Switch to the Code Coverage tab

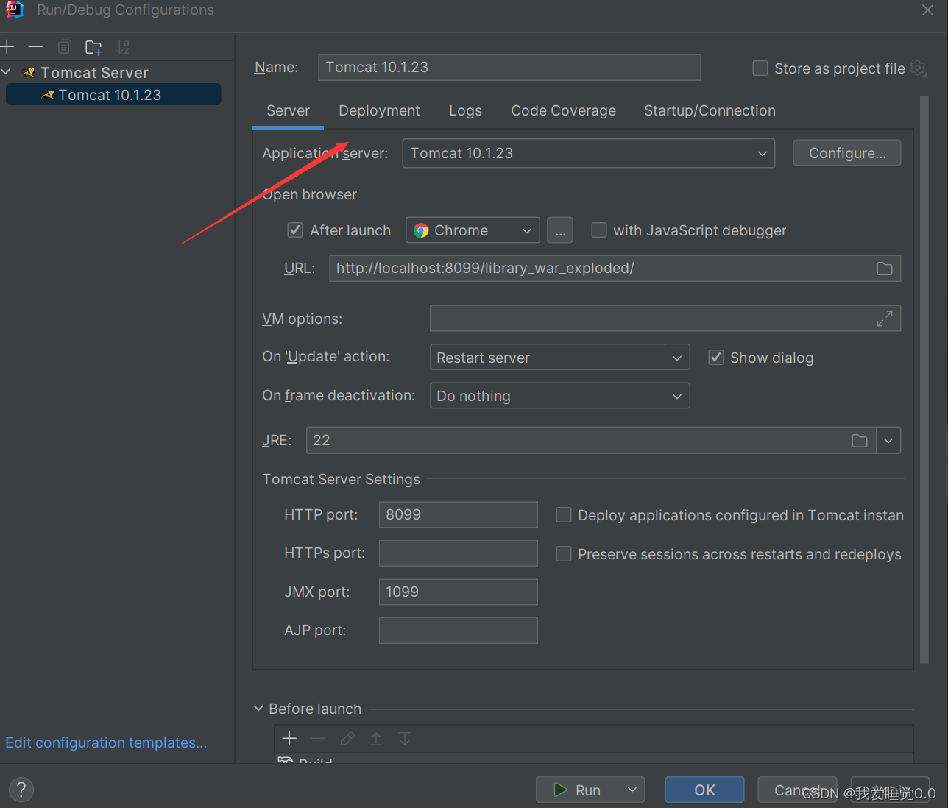[x=563, y=110]
